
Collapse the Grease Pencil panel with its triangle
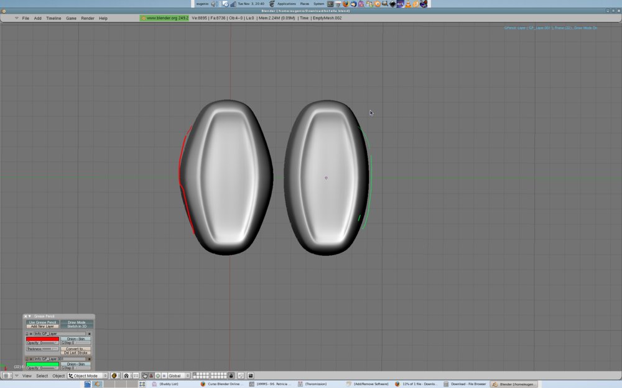point(29,317)
